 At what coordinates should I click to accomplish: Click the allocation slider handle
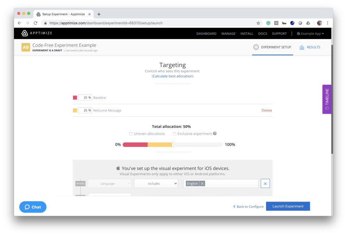[x=173, y=144]
